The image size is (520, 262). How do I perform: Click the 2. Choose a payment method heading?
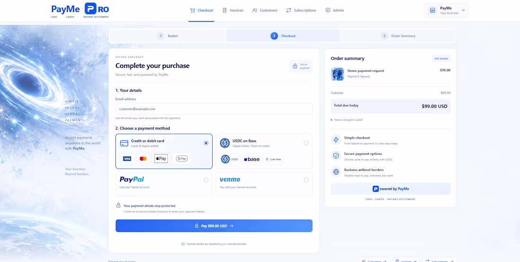pyautogui.click(x=143, y=128)
